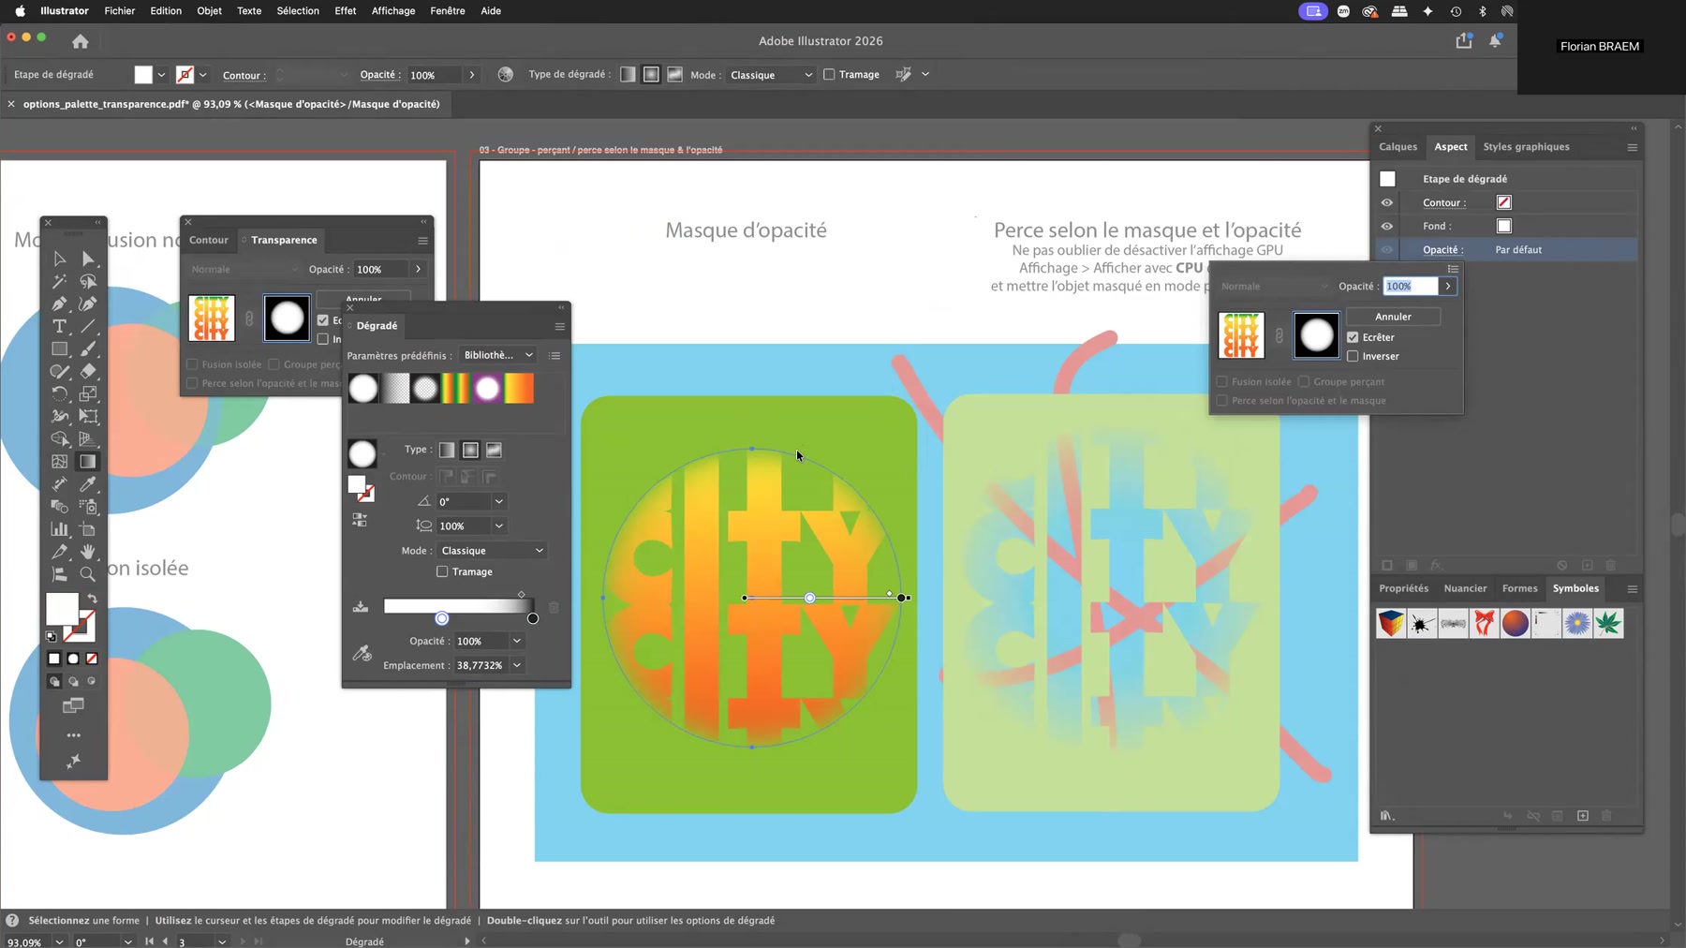Click the opacity mask thumbnail in right panel

click(x=1316, y=335)
